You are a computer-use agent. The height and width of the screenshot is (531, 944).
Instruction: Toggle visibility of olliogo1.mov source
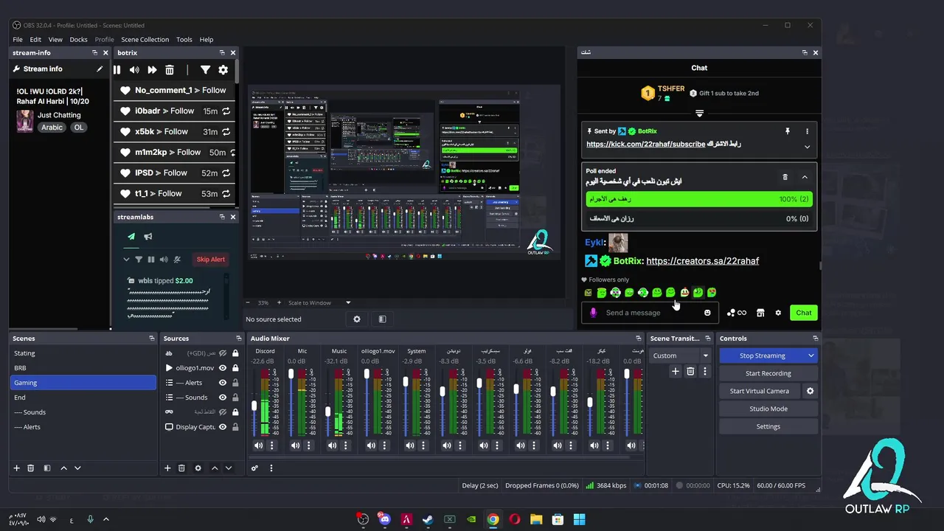coord(223,368)
